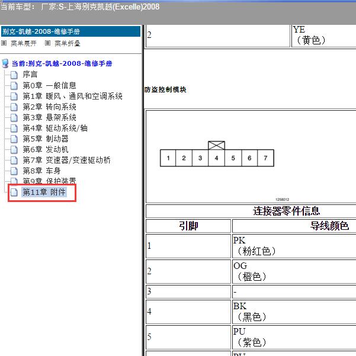
Task: Open 第4章 驱动系统/轴 chapter
Action: (x=55, y=128)
